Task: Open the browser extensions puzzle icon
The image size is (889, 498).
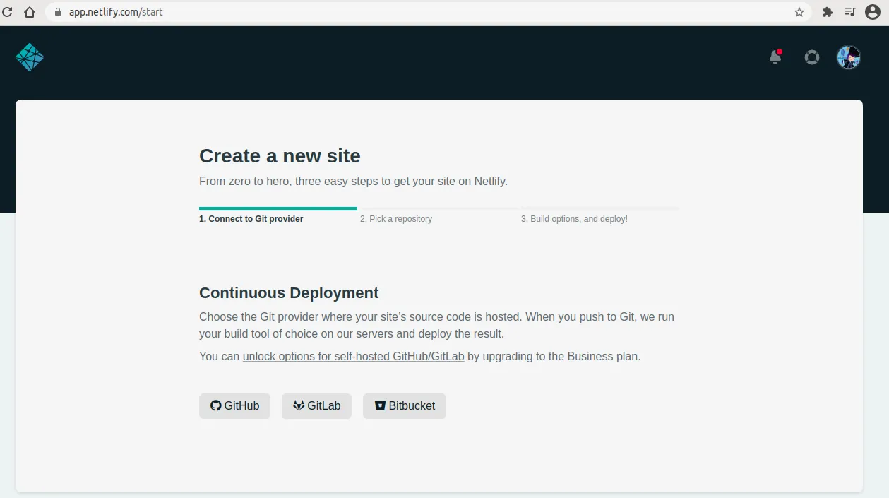Action: point(828,12)
